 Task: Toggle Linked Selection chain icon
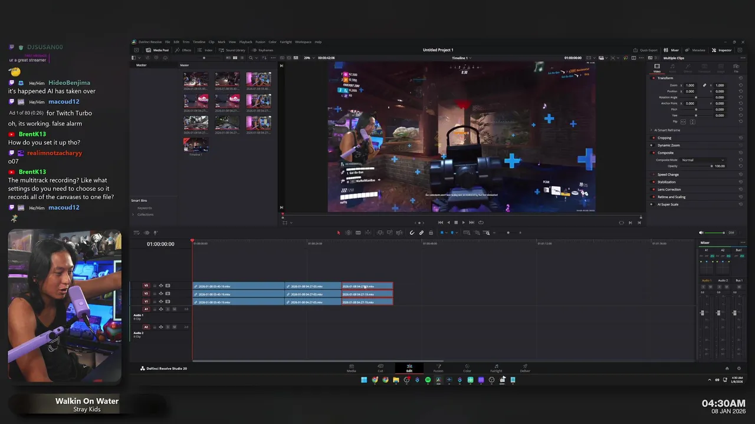421,233
